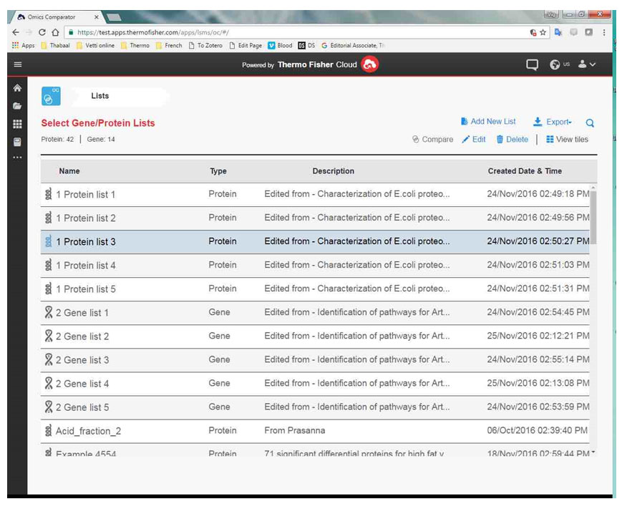The width and height of the screenshot is (627, 509).
Task: Select the 1 Protein list 2 row
Action: (315, 218)
